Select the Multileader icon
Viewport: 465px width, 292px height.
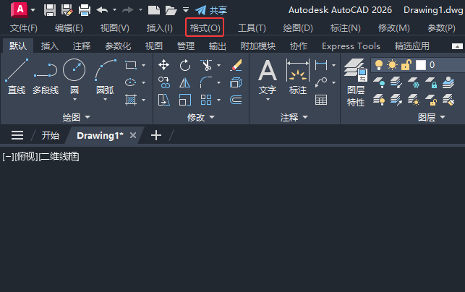[x=321, y=82]
